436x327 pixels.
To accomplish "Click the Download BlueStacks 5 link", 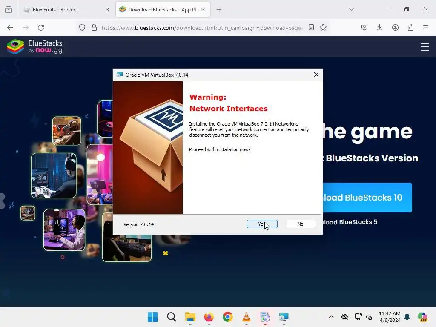I will (350, 222).
